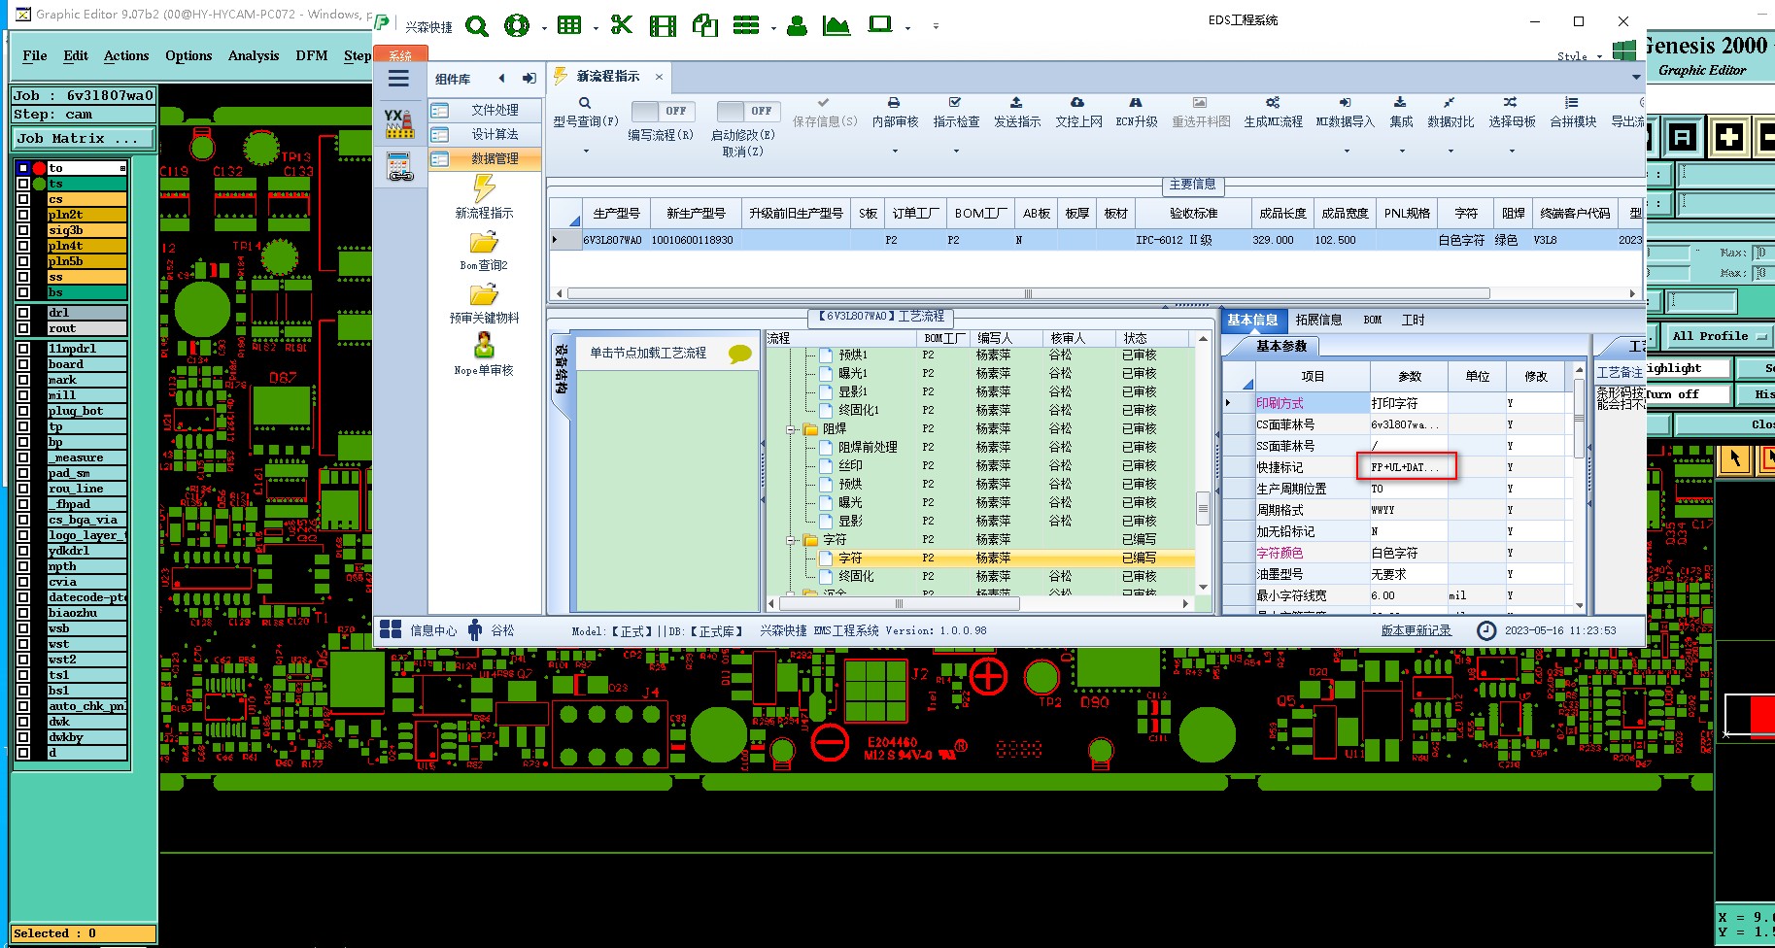Viewport: 1775px width, 948px height.
Task: Select the 丝印 process row
Action: [x=979, y=465]
